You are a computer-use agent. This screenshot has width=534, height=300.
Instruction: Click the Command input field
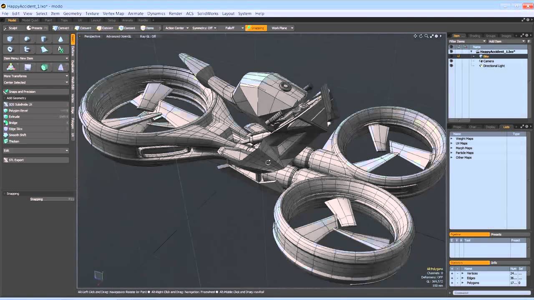[491, 293]
